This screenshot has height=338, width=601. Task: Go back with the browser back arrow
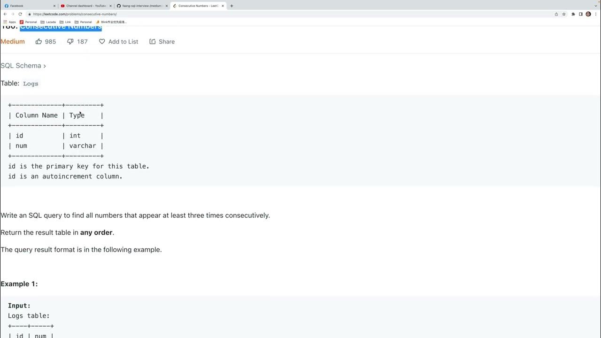click(x=5, y=14)
